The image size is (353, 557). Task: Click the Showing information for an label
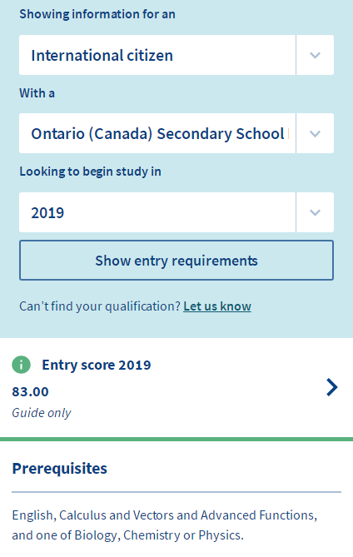(x=97, y=14)
